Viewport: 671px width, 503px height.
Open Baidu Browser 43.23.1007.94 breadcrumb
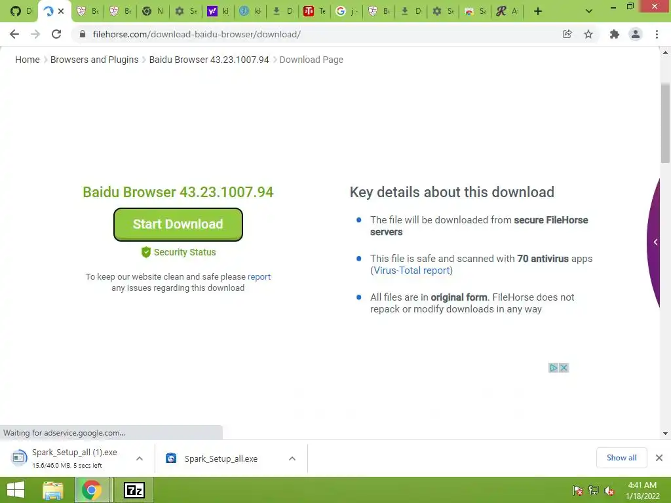[209, 60]
